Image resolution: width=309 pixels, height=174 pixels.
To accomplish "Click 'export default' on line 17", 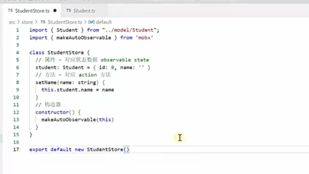I will click(51, 150).
